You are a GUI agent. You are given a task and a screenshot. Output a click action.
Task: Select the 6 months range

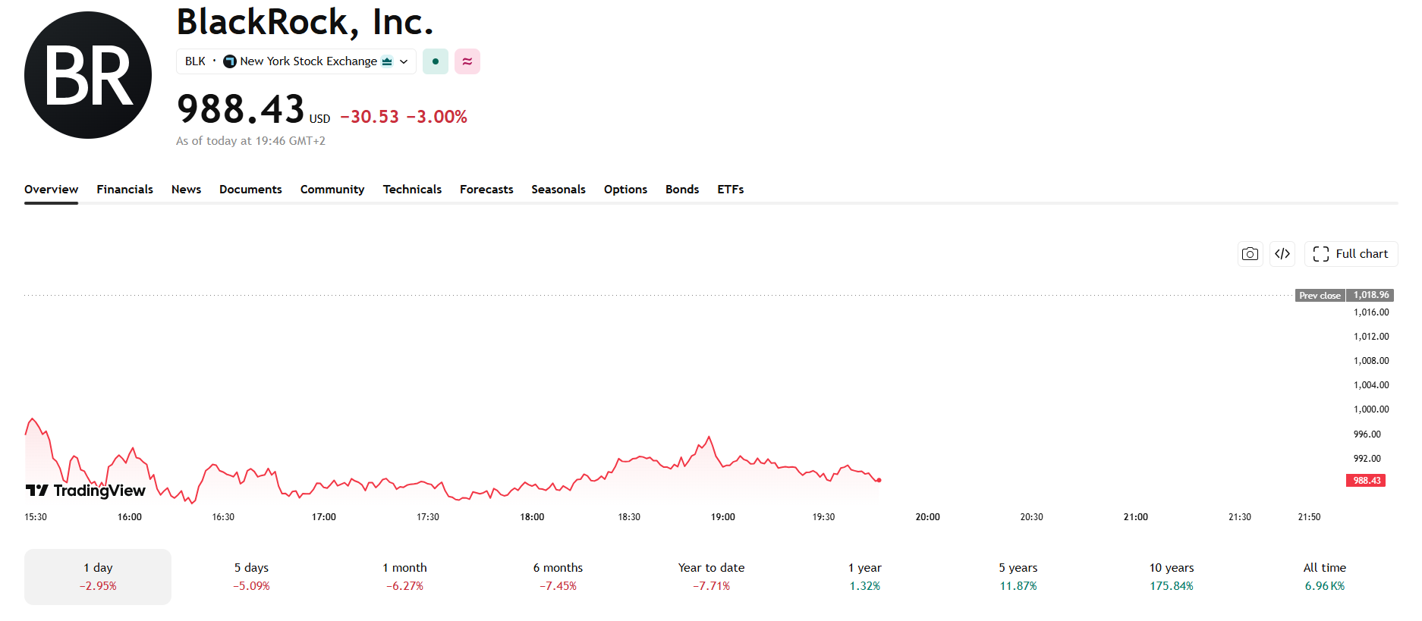tap(558, 577)
